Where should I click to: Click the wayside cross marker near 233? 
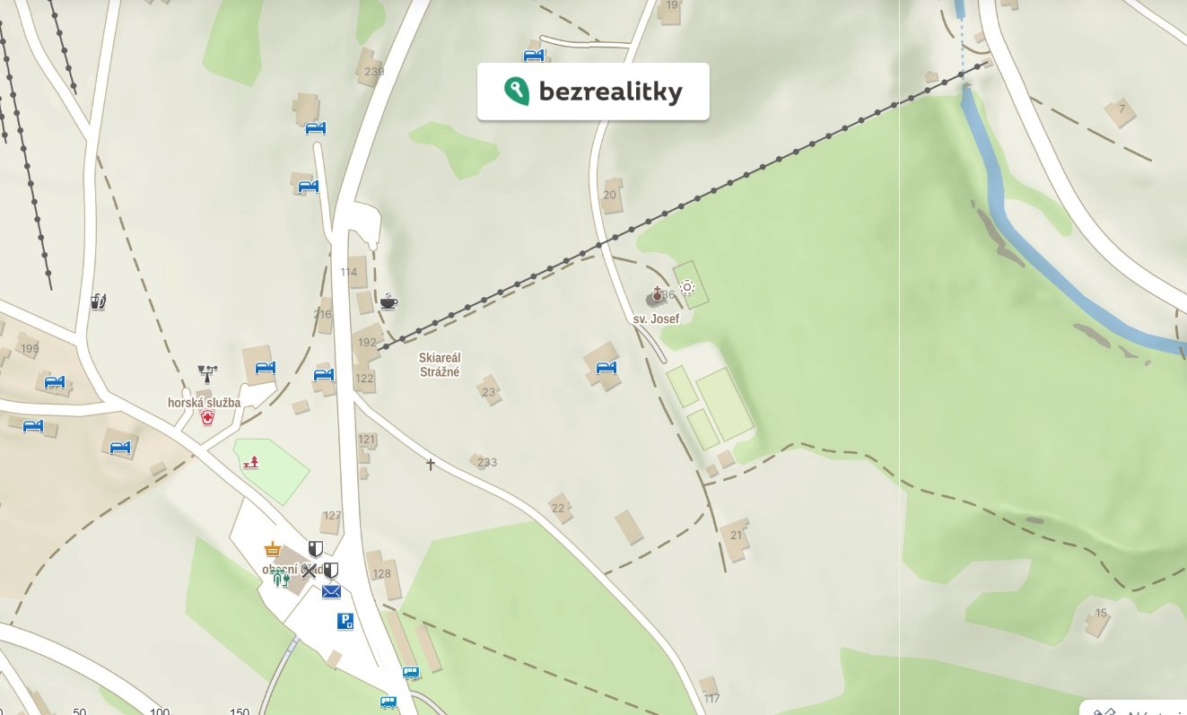click(431, 464)
